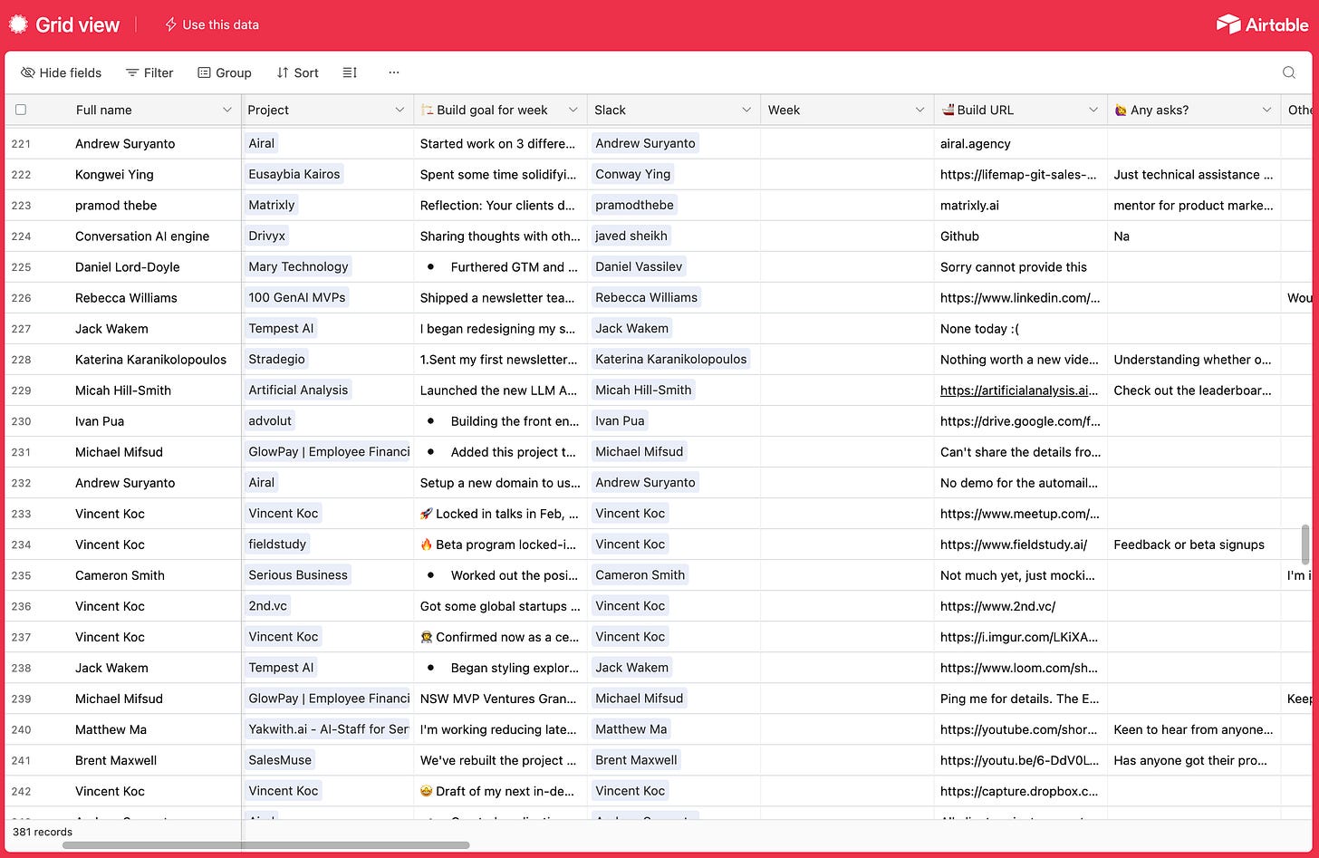Open the Sort options
The height and width of the screenshot is (858, 1319).
(297, 72)
